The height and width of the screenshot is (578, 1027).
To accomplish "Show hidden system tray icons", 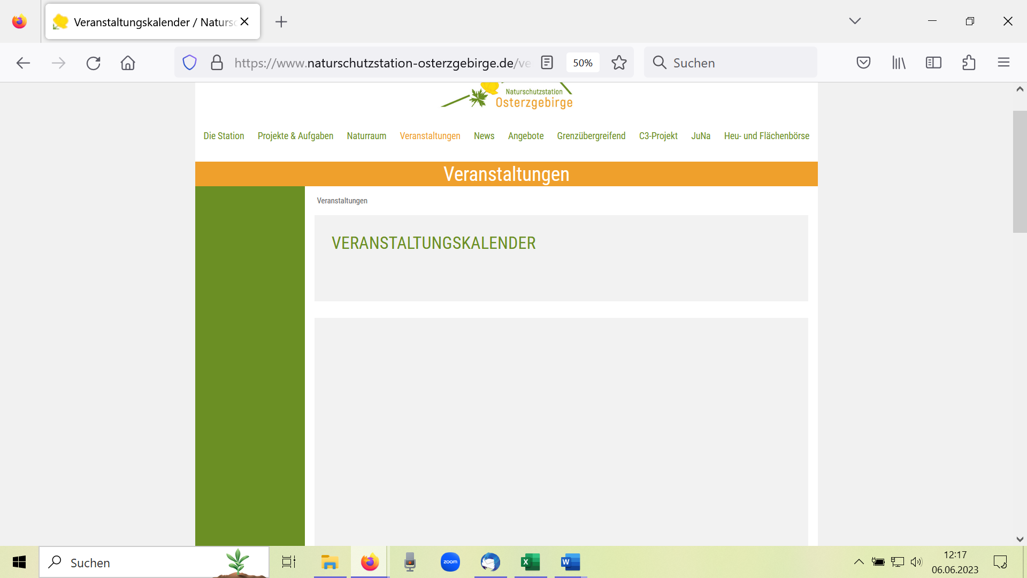I will (x=859, y=562).
